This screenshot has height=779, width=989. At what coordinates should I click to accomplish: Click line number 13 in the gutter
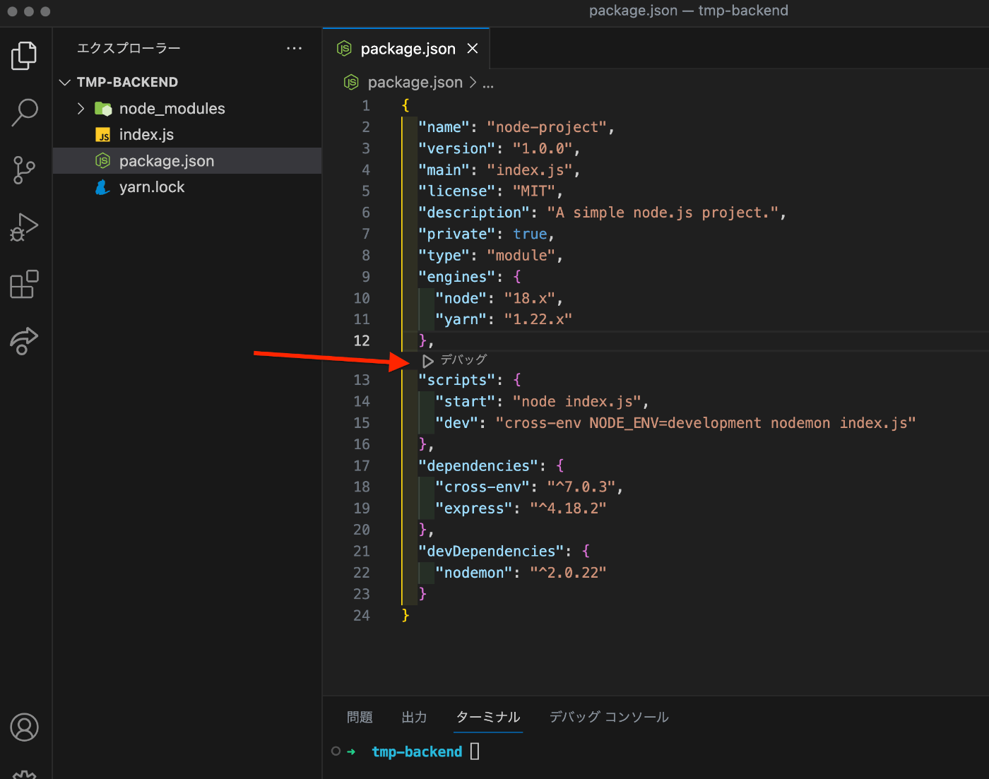point(361,380)
